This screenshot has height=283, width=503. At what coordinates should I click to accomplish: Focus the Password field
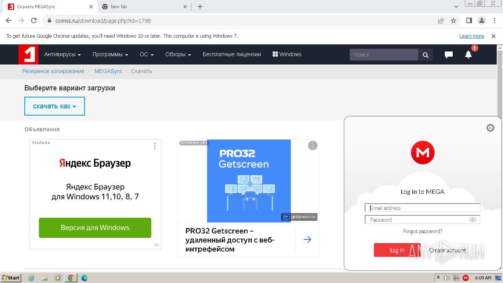(x=422, y=220)
